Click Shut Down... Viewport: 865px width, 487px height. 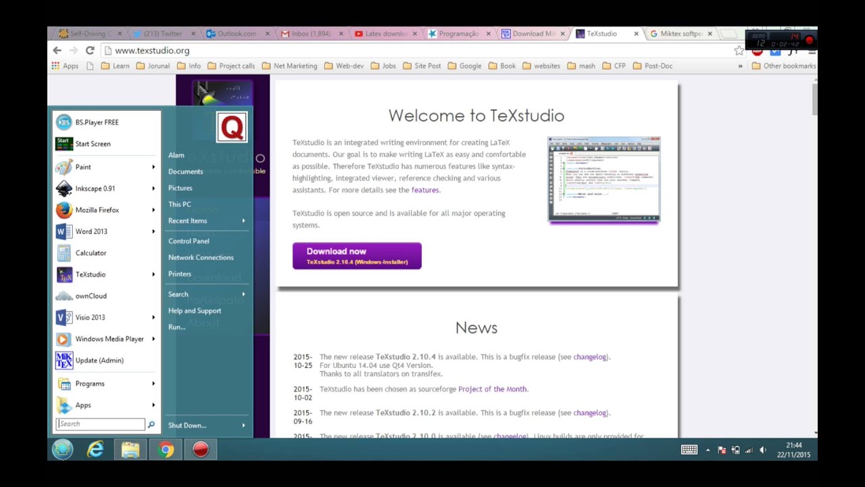point(187,425)
